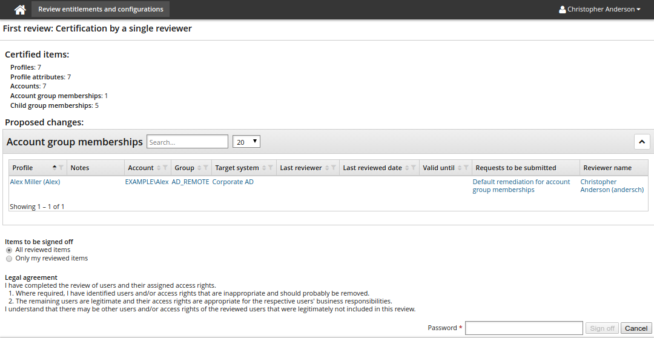Open the Corporate AD target system link
This screenshot has width=654, height=338.
[x=233, y=182]
